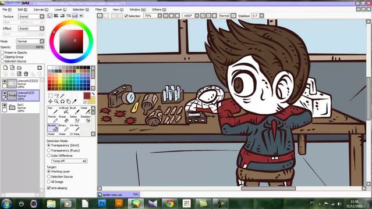
Task: Hide the Linework2(2)(2) layer
Action: pyautogui.click(x=5, y=81)
